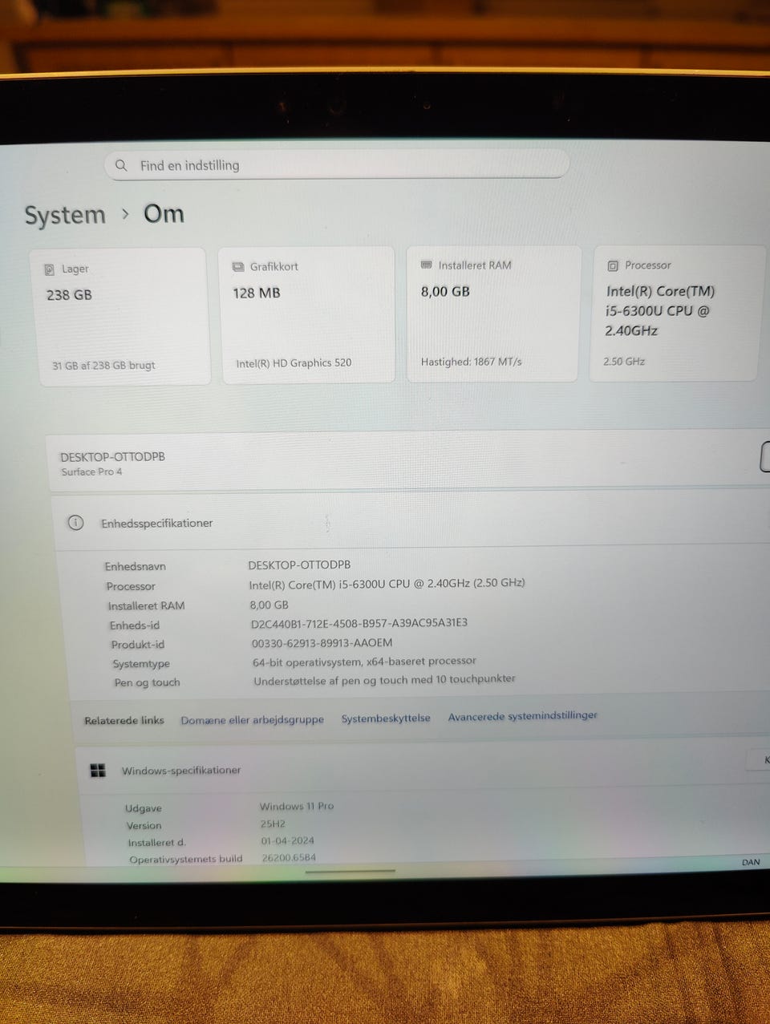Click the info icon beside Enhedsspecifikationer
Screen dimensions: 770x1024
75,523
